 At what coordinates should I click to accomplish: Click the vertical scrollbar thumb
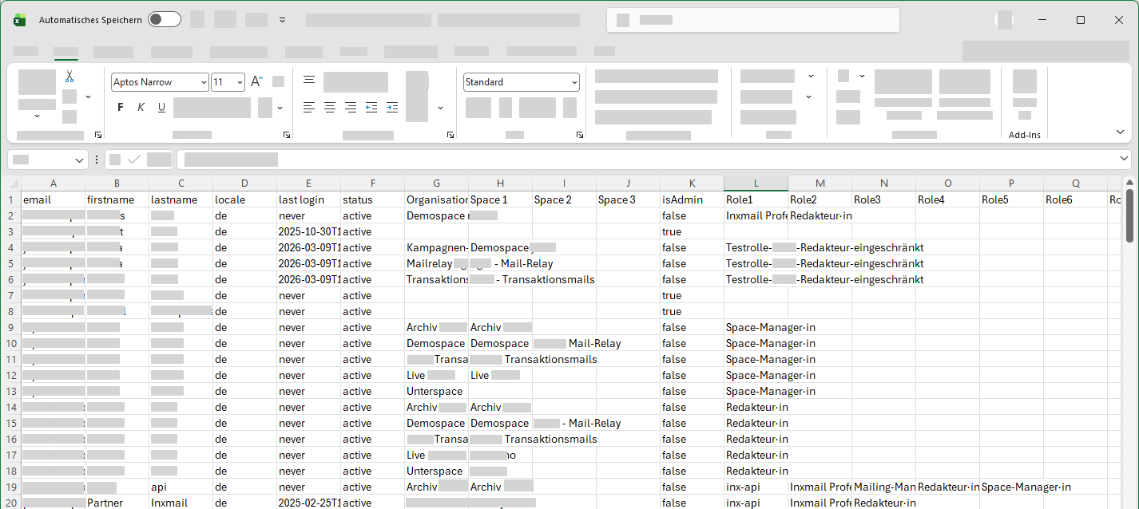pyautogui.click(x=1129, y=215)
